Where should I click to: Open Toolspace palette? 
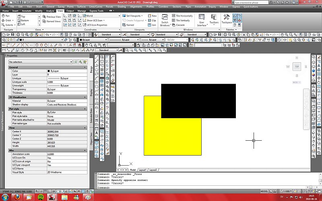pyautogui.click(x=227, y=19)
